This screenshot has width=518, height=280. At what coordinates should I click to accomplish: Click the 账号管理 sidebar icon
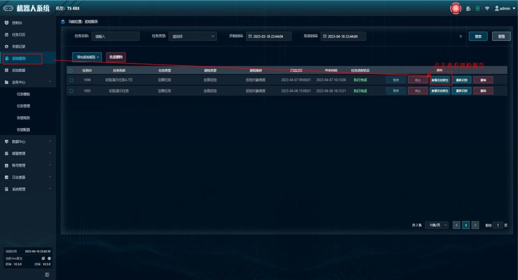[x=7, y=166]
